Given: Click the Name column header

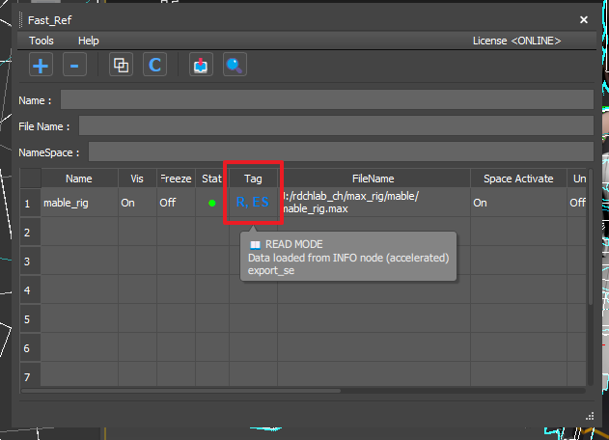Looking at the screenshot, I should 79,179.
